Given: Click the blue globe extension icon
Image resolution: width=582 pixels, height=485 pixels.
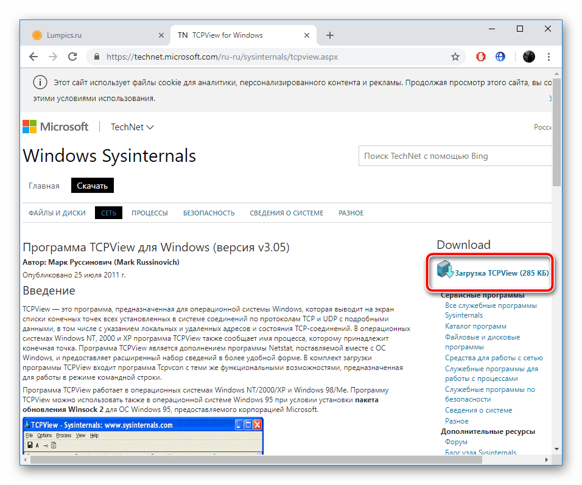Looking at the screenshot, I should tap(500, 57).
